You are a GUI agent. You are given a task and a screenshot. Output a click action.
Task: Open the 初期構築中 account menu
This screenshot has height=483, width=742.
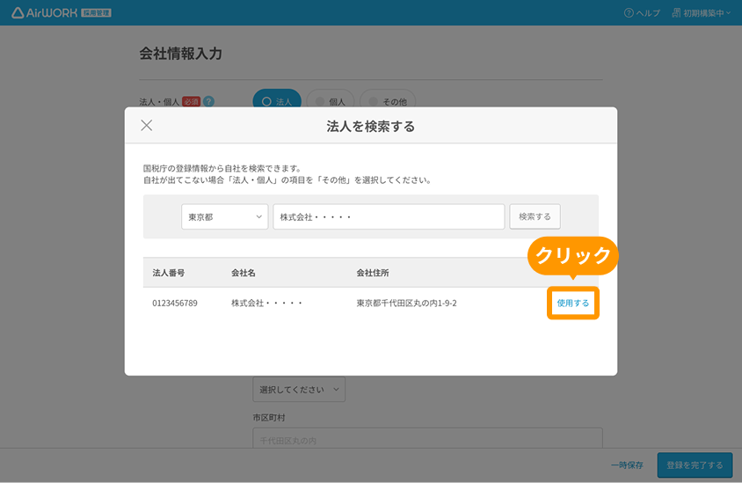click(x=702, y=13)
